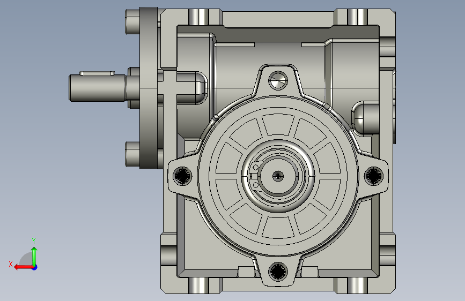
Task: Pick the key on top of the input shaft
Action: coord(97,73)
